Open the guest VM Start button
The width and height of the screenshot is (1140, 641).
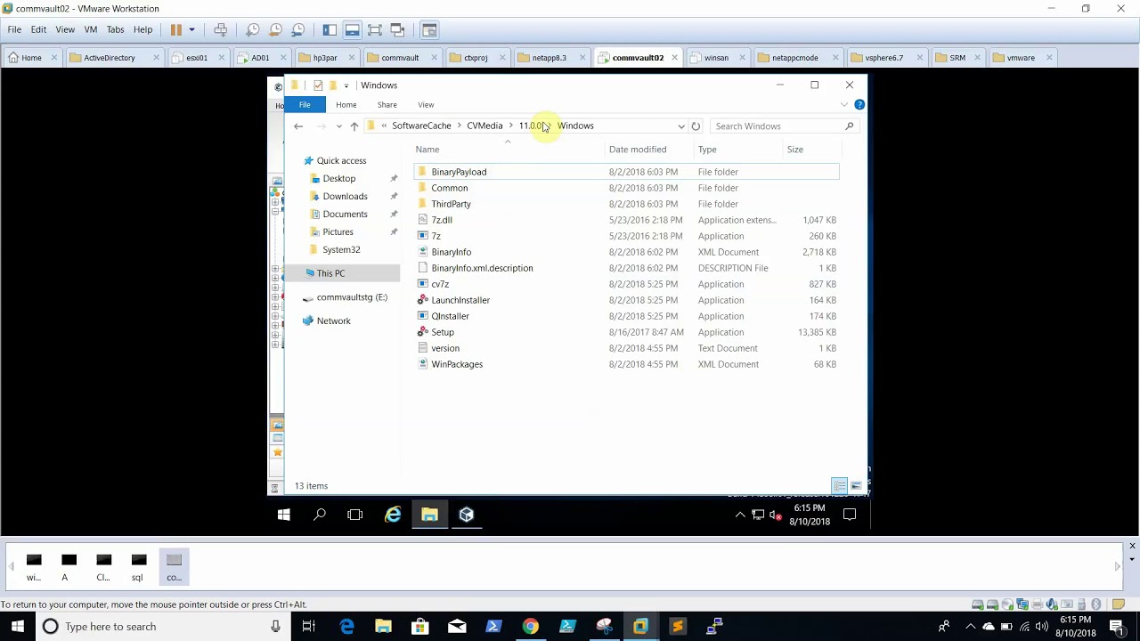click(283, 515)
